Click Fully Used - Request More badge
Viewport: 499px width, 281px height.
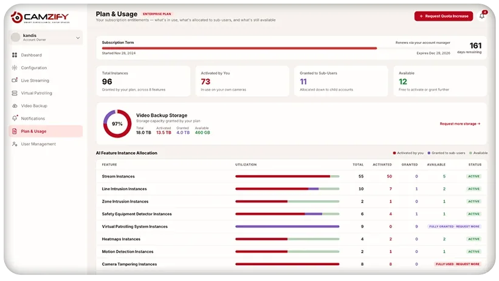(457, 264)
